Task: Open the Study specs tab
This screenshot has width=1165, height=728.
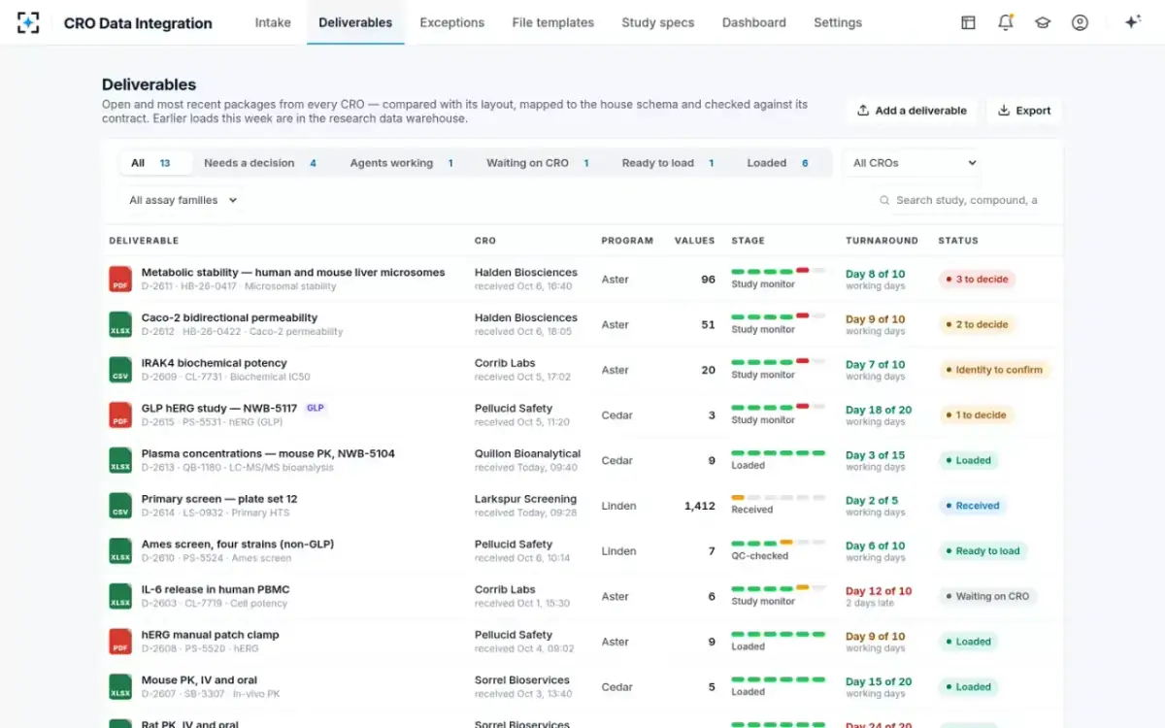Action: point(658,22)
